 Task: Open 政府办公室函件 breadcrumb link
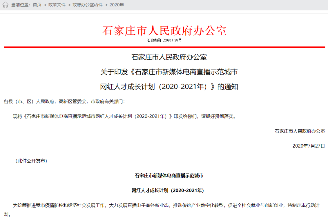pos(88,5)
